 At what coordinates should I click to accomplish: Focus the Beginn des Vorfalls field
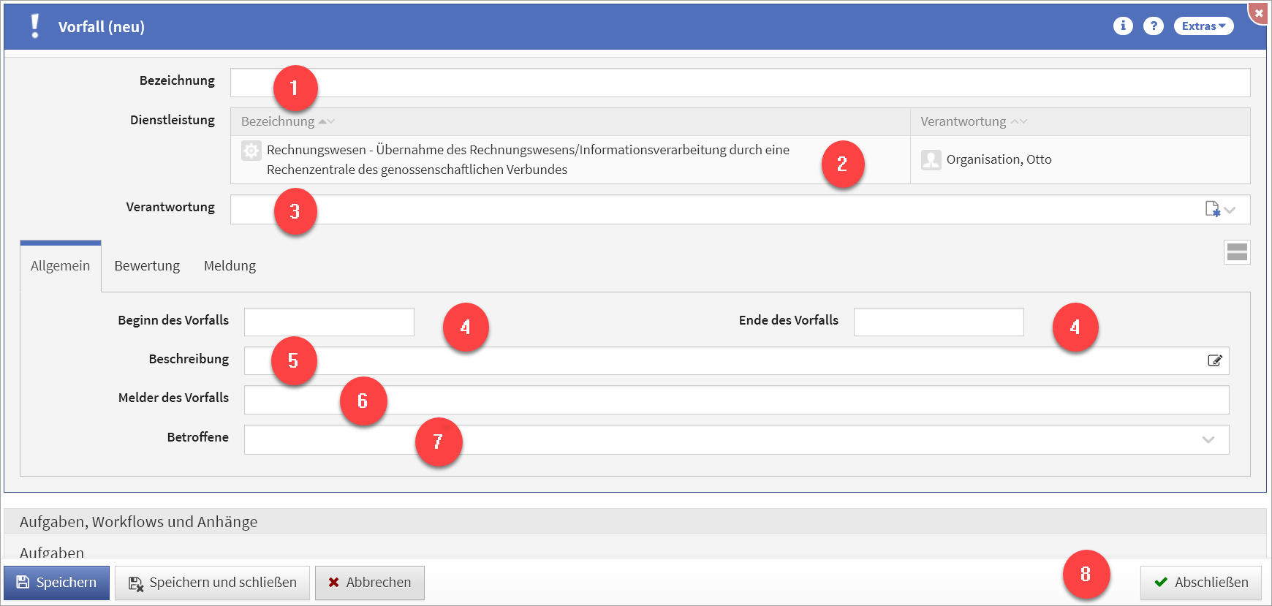[329, 322]
